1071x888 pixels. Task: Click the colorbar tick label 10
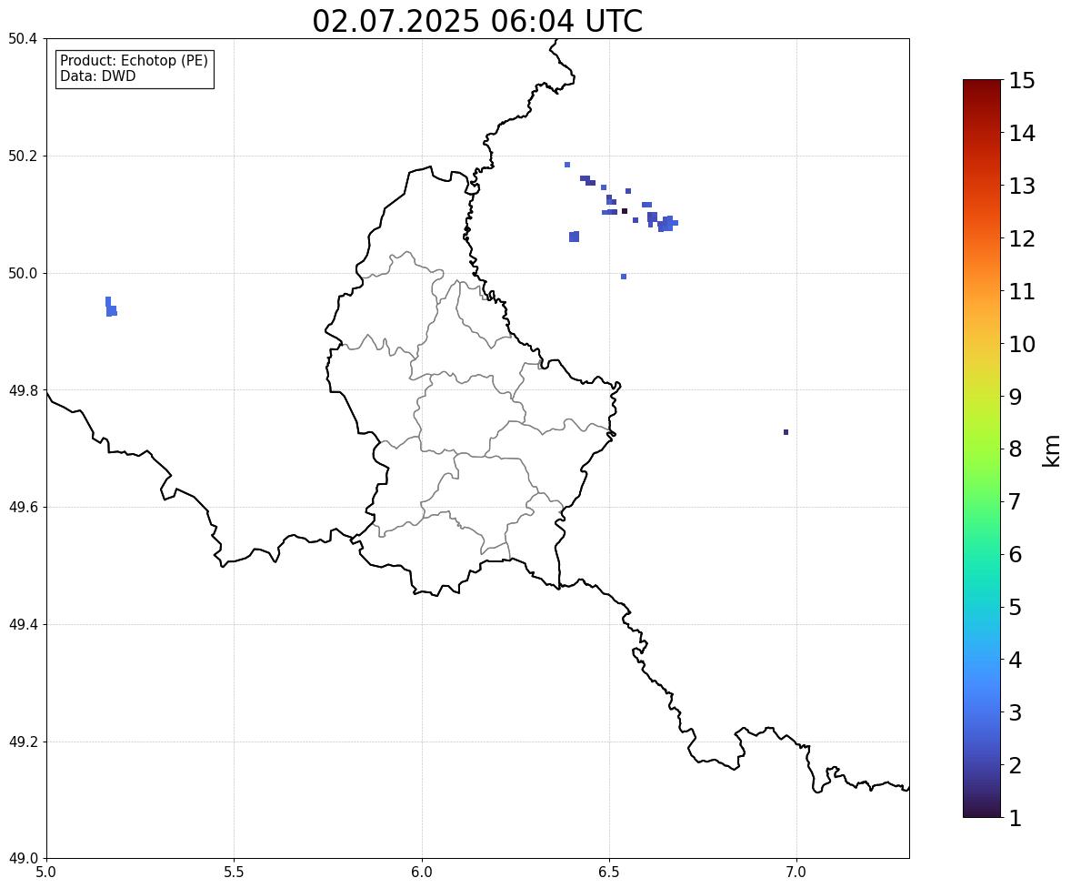1022,344
